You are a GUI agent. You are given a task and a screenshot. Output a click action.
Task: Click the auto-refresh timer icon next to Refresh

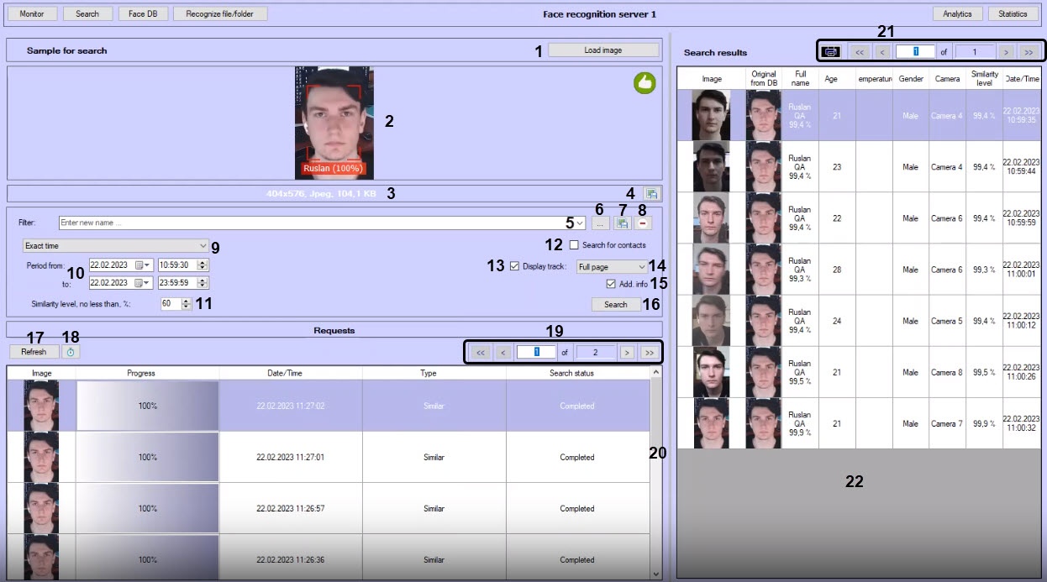point(71,352)
